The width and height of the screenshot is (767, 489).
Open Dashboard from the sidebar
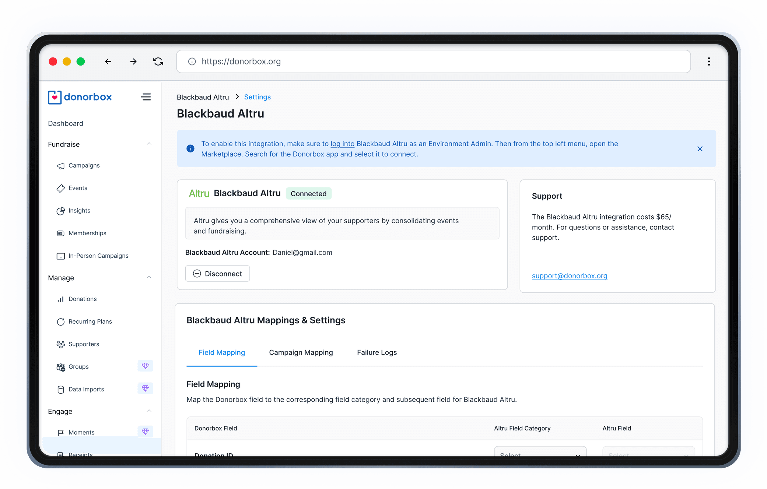coord(66,123)
